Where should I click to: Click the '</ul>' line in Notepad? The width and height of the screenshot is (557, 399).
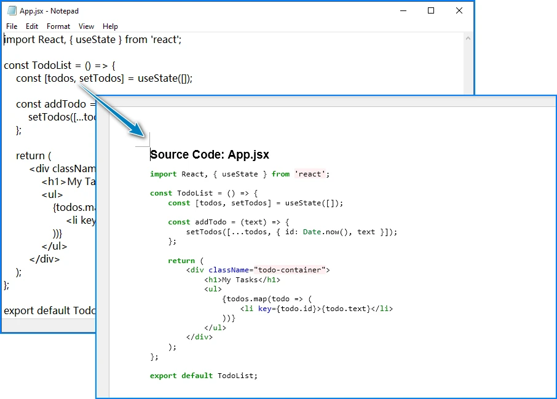click(x=54, y=246)
